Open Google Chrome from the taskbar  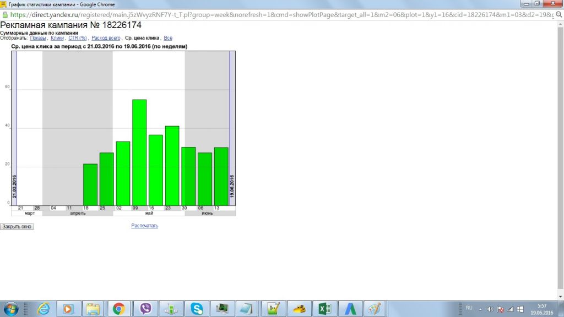point(118,308)
